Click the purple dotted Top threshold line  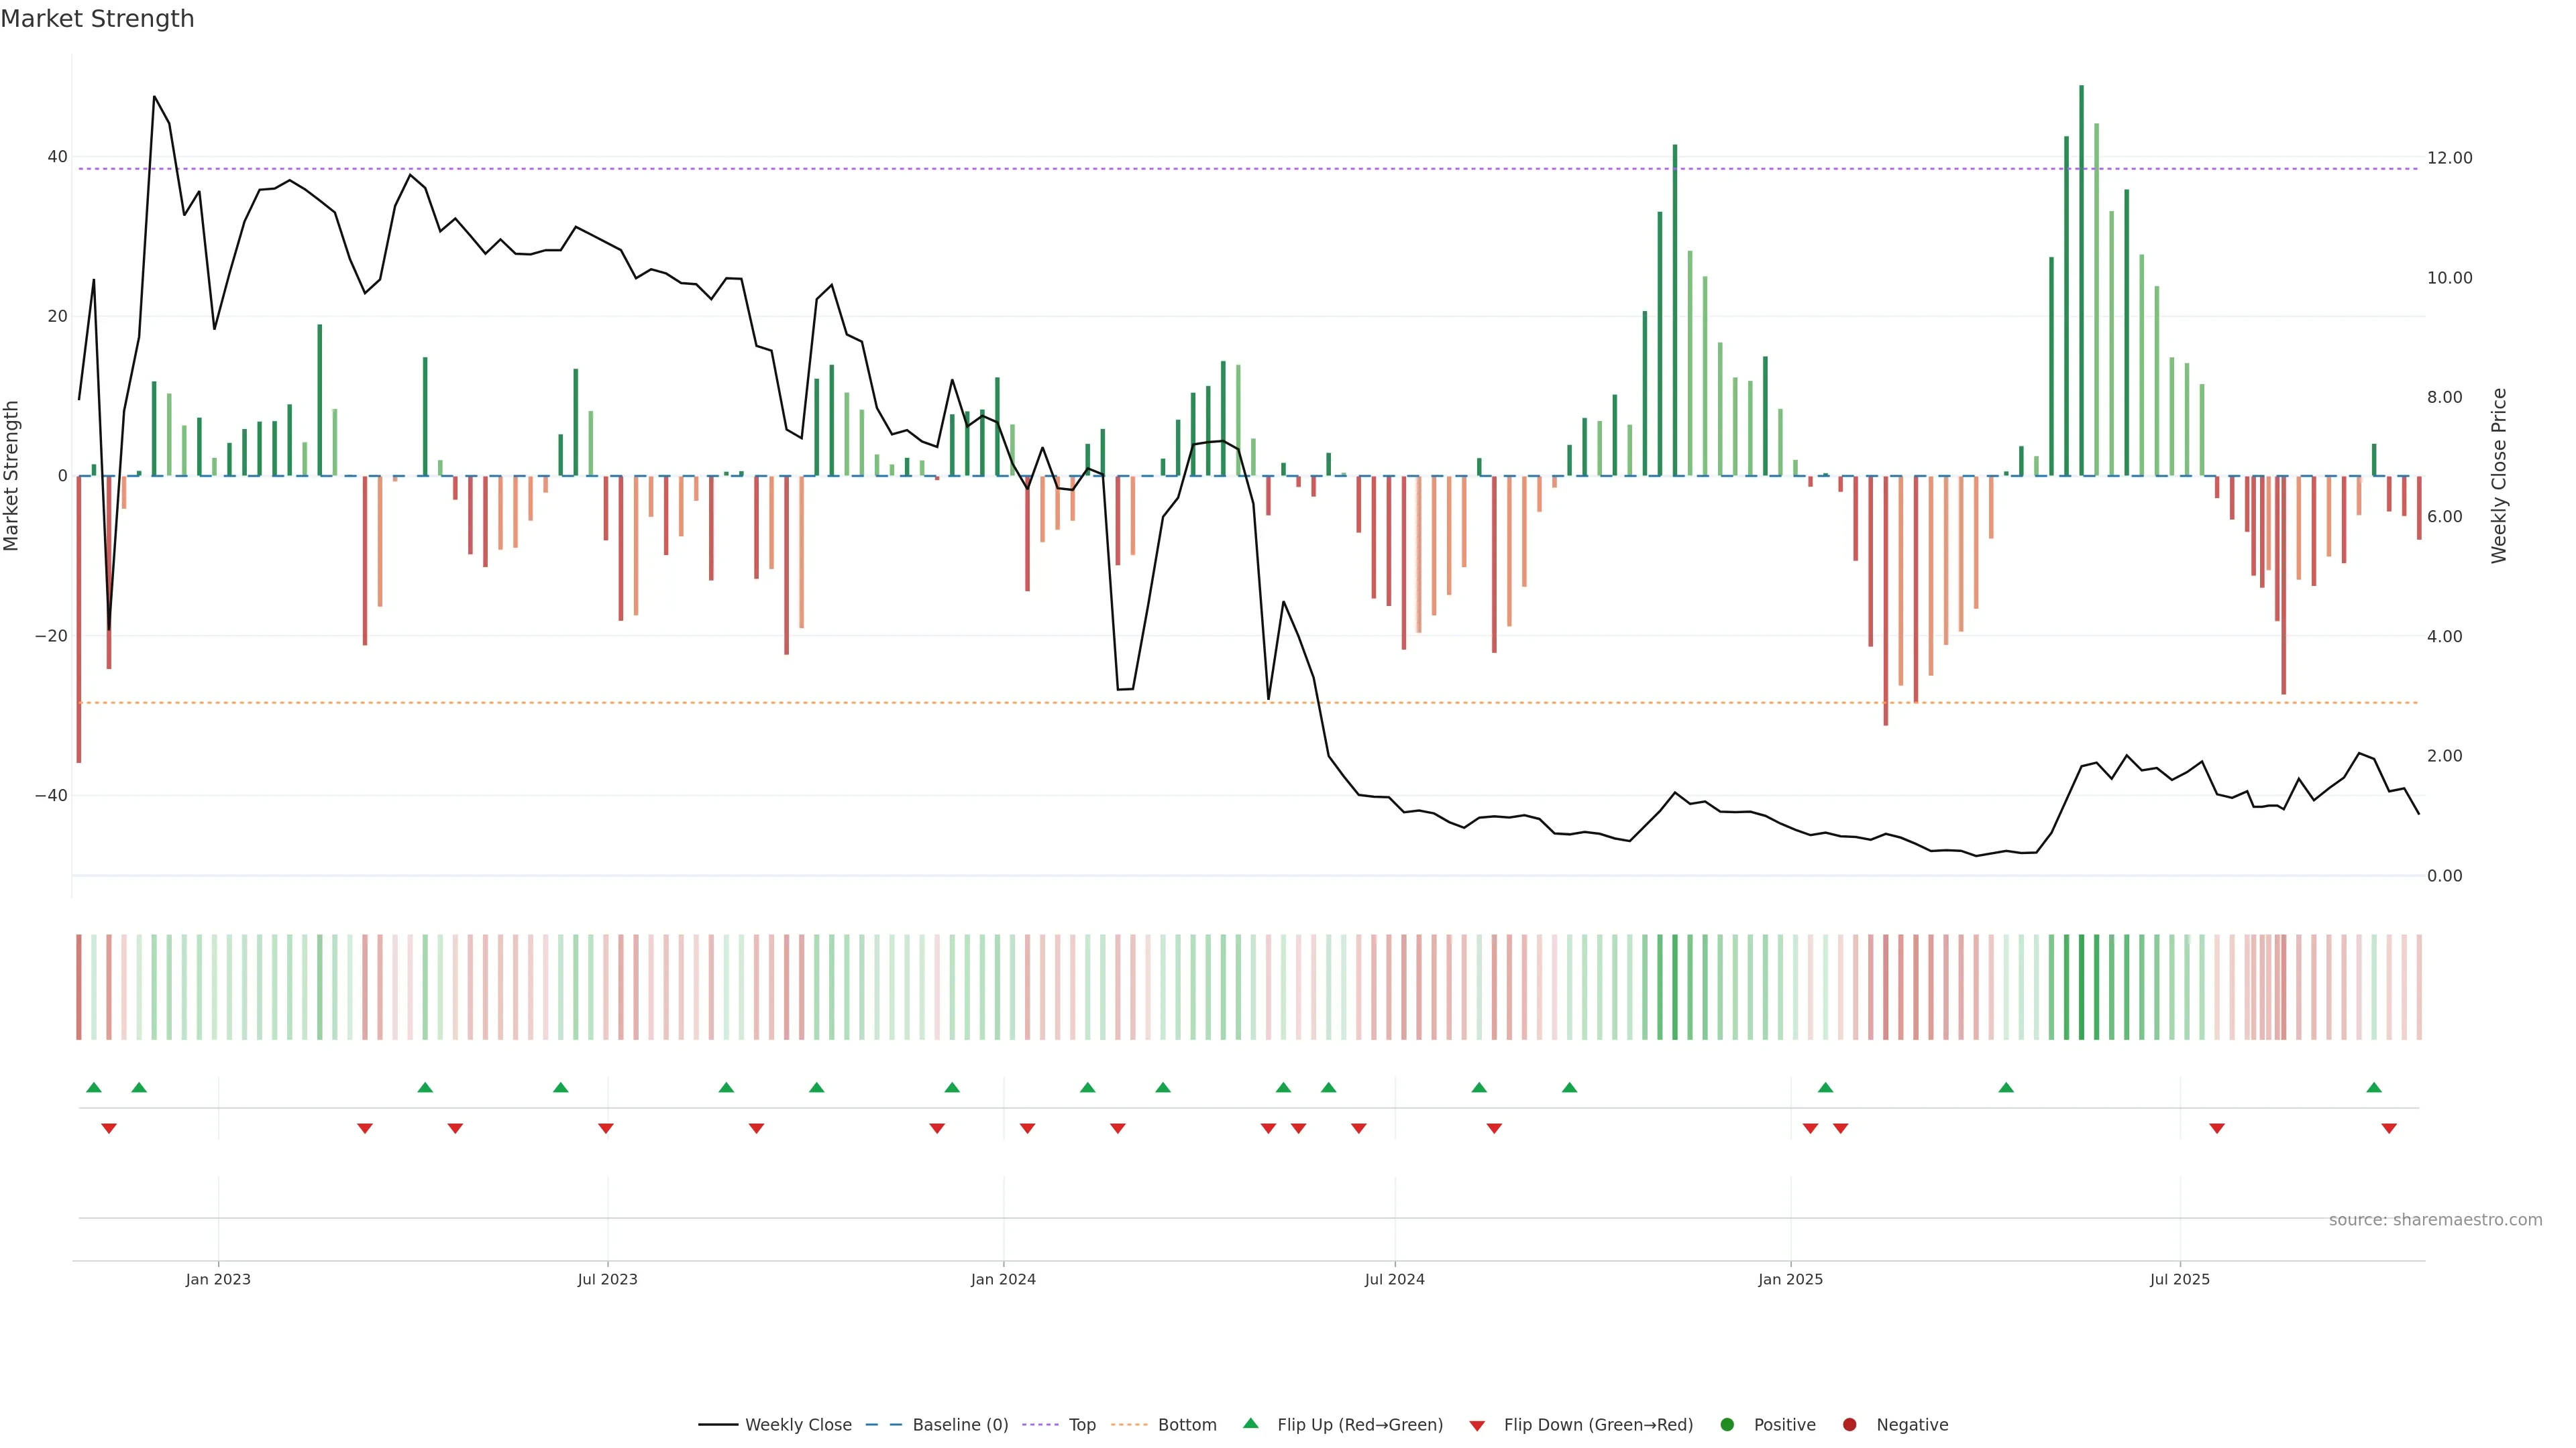1000,169
